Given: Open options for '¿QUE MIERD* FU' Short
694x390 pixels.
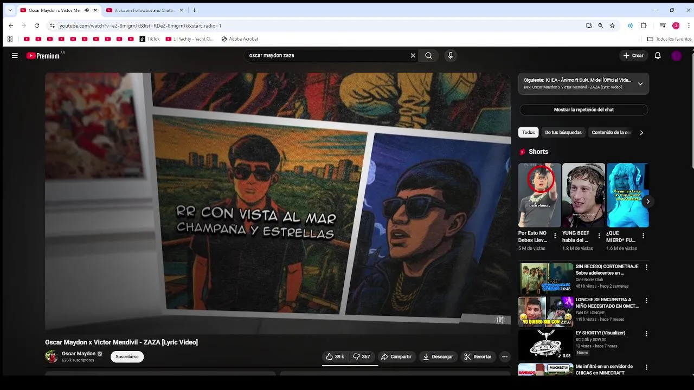Looking at the screenshot, I should pyautogui.click(x=643, y=236).
